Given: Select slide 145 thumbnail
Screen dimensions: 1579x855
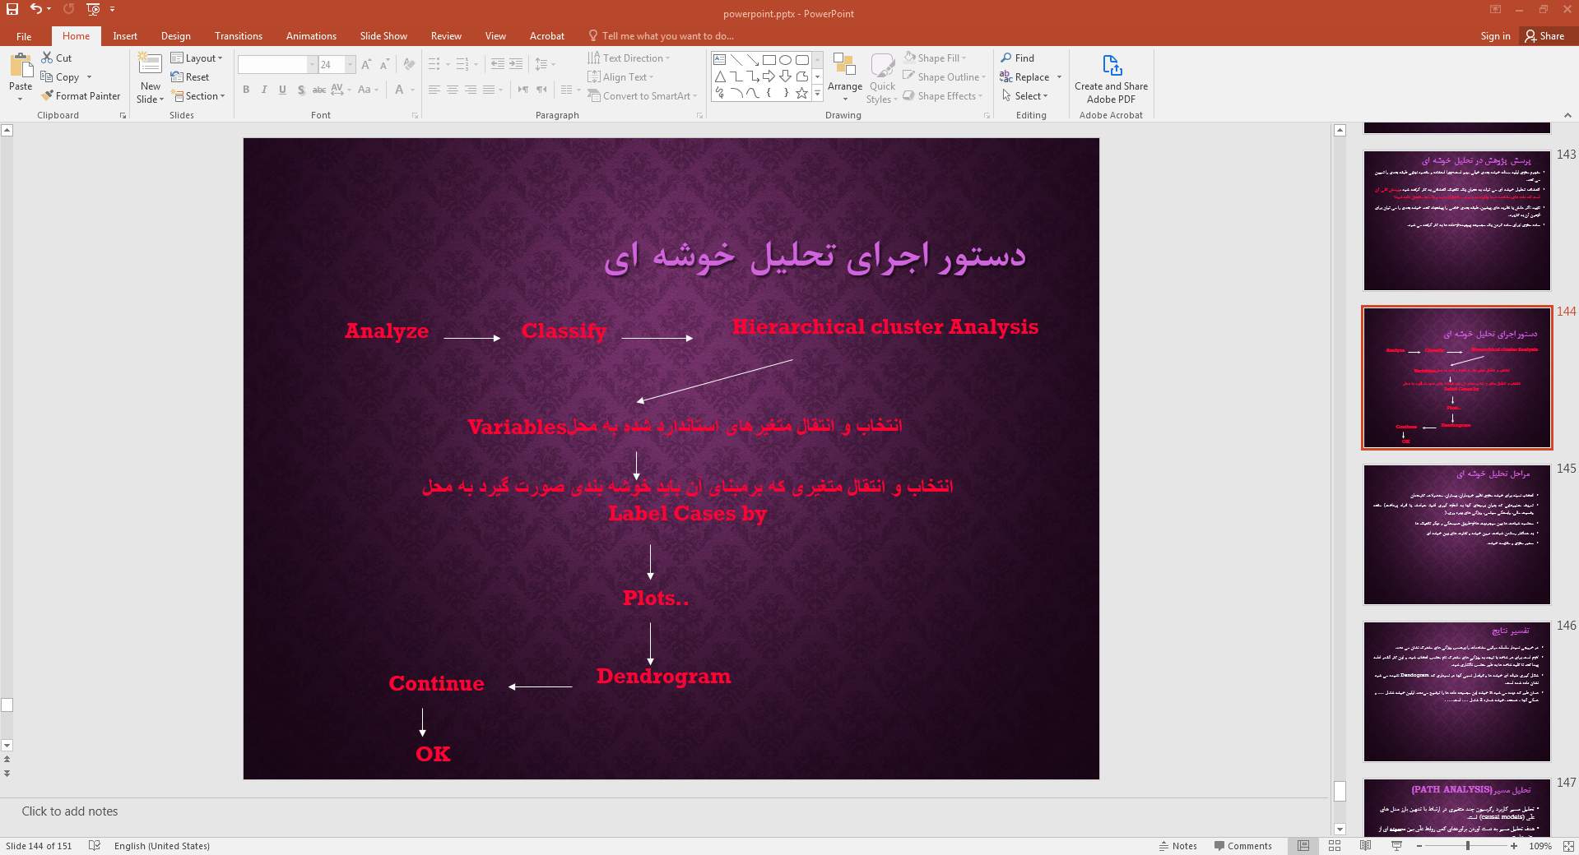Looking at the screenshot, I should pyautogui.click(x=1456, y=534).
